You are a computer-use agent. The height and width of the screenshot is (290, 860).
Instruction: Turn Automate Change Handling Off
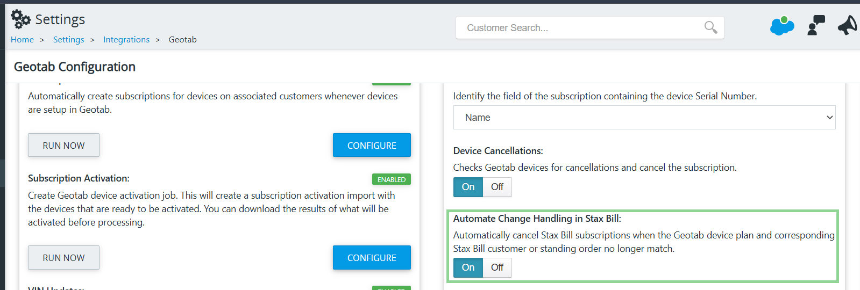497,267
